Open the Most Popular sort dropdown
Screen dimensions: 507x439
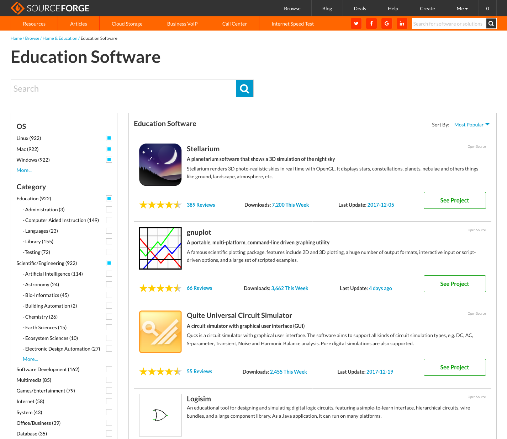click(472, 125)
